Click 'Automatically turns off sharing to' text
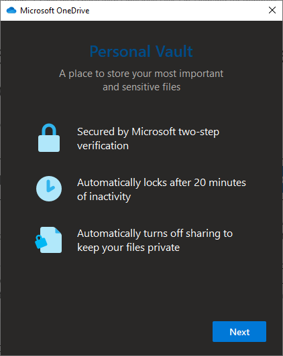The image size is (283, 356). tap(155, 234)
